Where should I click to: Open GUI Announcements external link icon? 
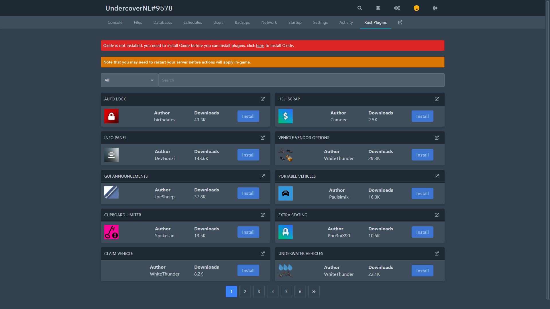[263, 176]
